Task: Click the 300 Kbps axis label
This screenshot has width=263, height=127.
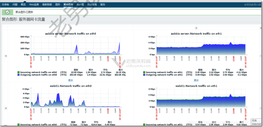Action: (25, 37)
